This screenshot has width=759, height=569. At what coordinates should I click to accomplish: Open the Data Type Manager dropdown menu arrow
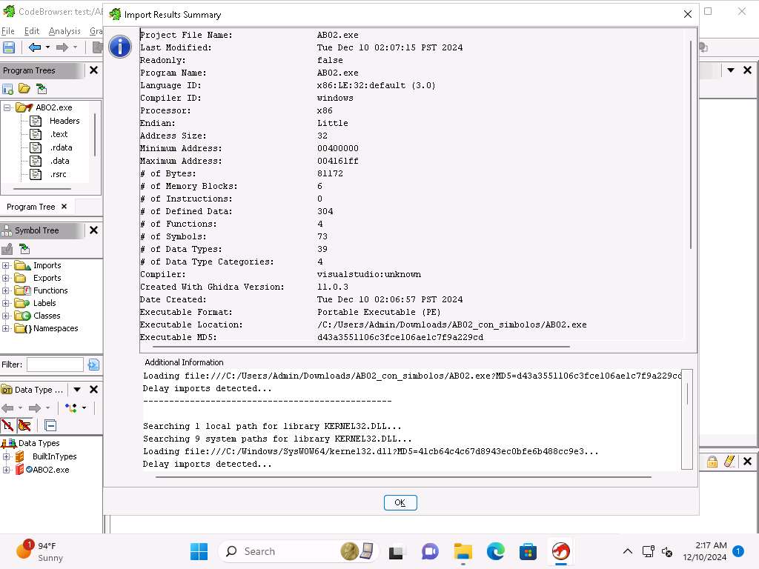(77, 390)
